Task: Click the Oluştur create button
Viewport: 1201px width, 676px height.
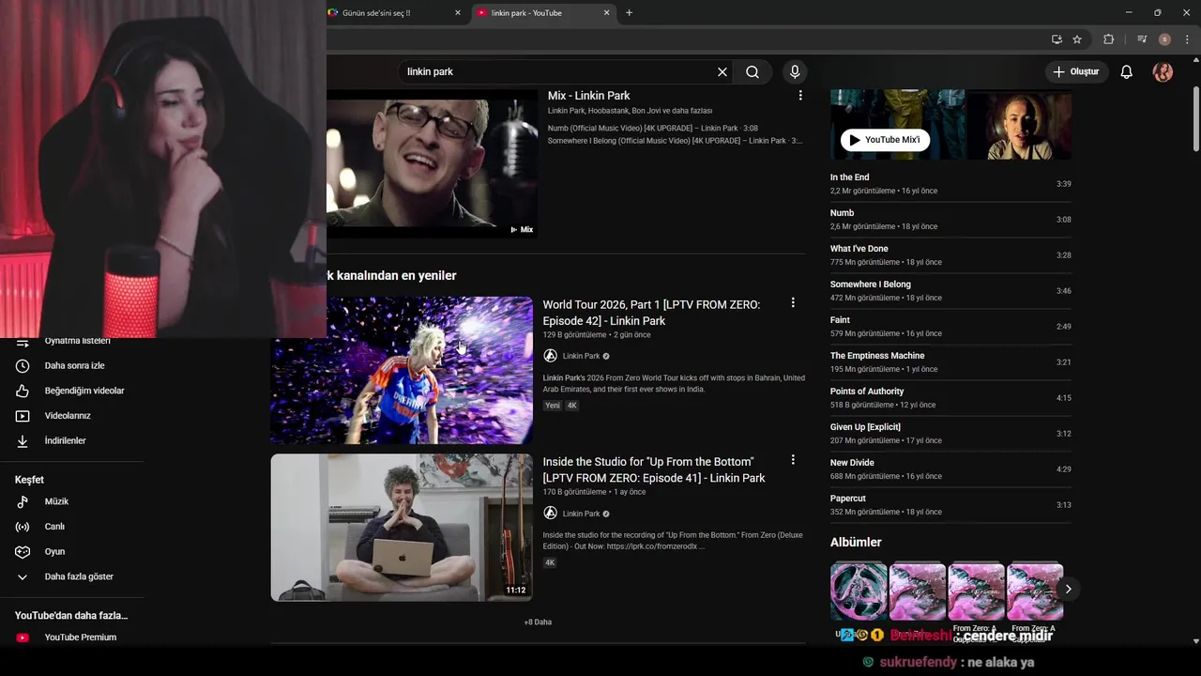Action: click(x=1077, y=71)
